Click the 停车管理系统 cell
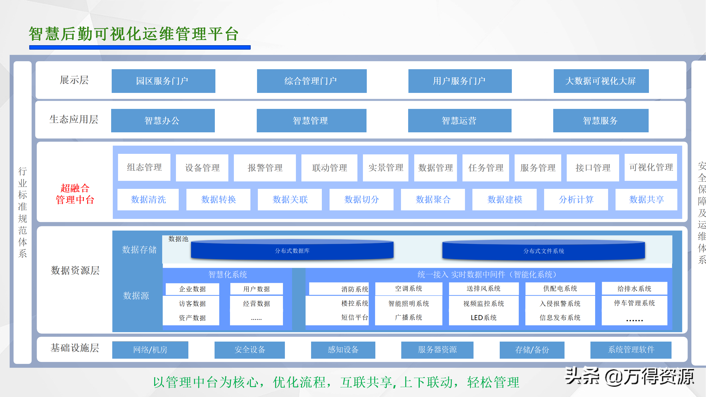 click(x=634, y=303)
